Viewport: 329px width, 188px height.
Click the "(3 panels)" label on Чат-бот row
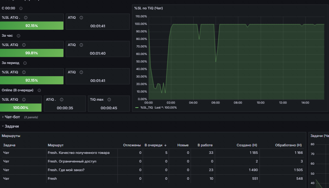(x=31, y=117)
